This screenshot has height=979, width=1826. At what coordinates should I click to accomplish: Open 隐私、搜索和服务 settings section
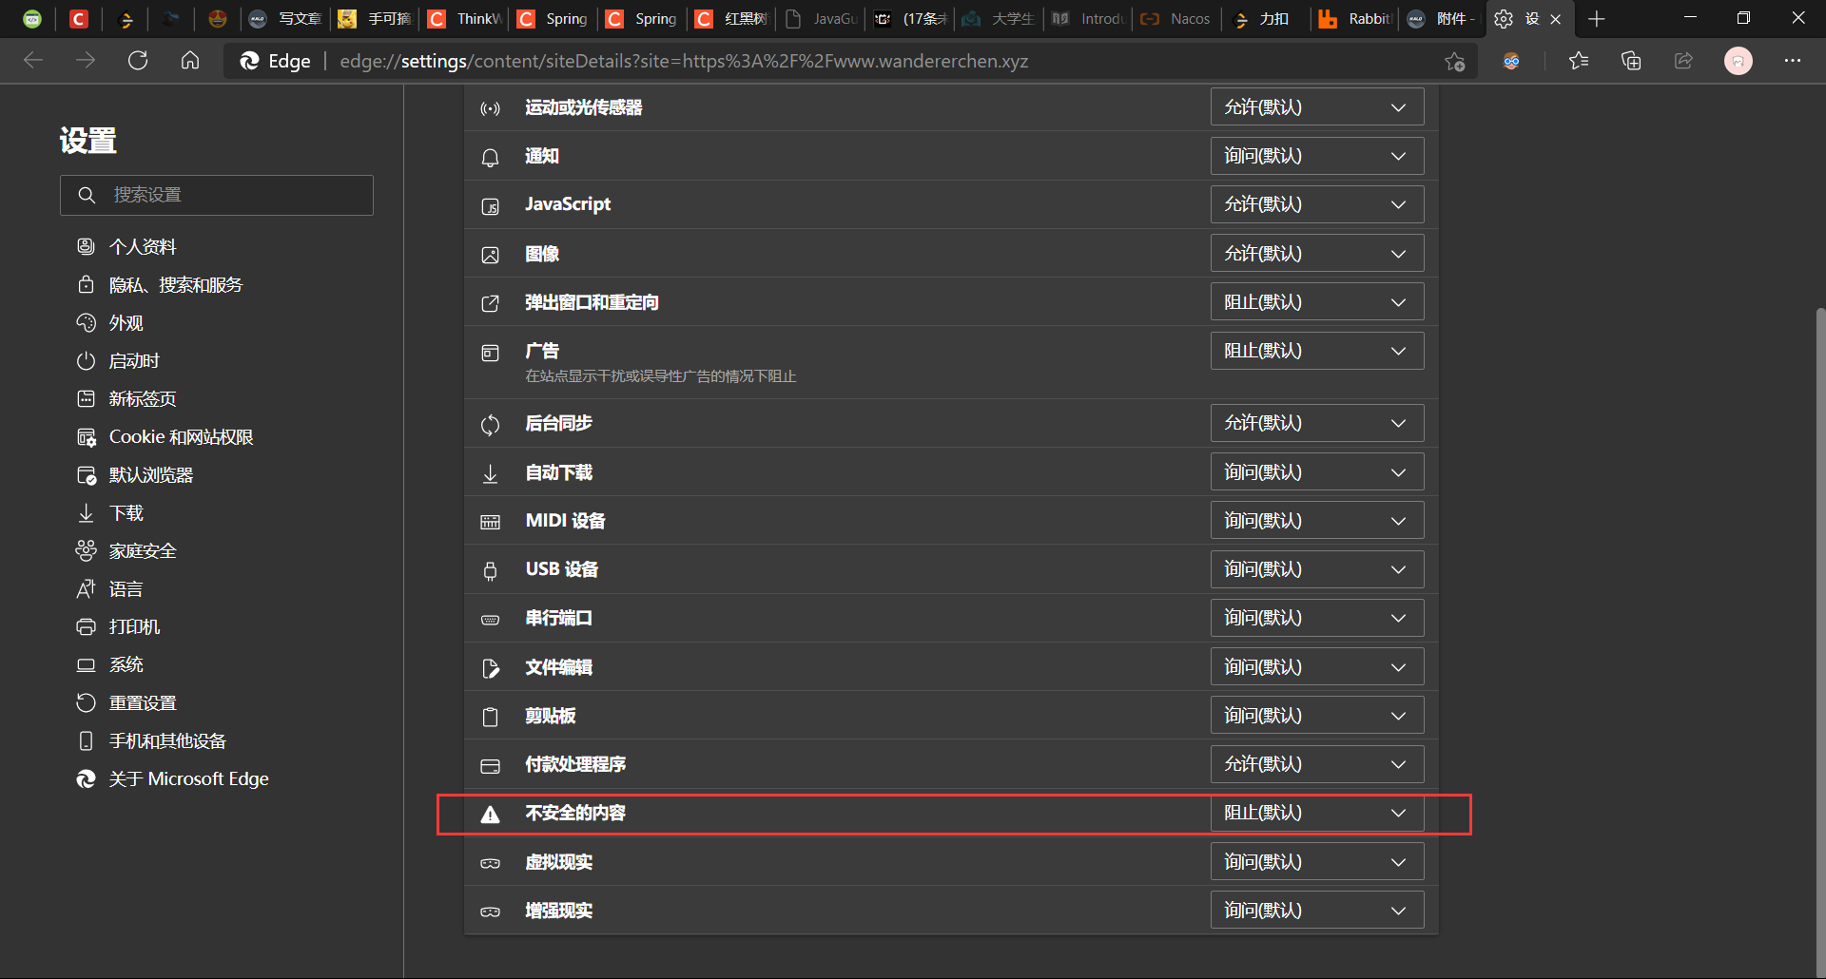160,285
